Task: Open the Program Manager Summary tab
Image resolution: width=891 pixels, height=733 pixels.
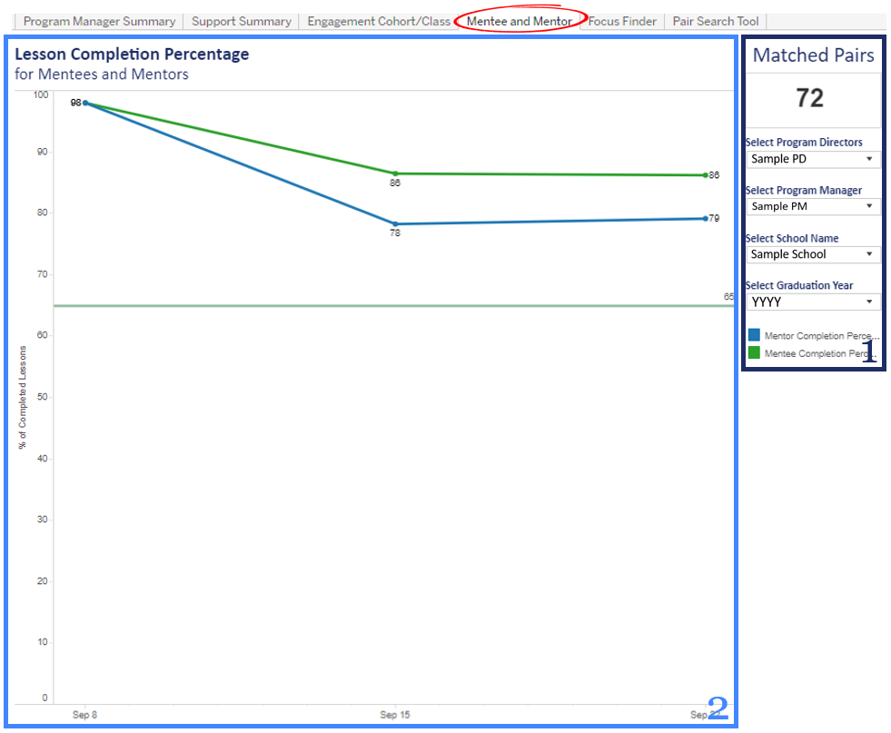Action: [x=99, y=22]
